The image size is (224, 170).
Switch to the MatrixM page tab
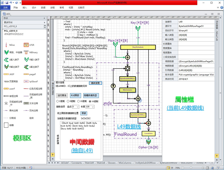click(90, 163)
